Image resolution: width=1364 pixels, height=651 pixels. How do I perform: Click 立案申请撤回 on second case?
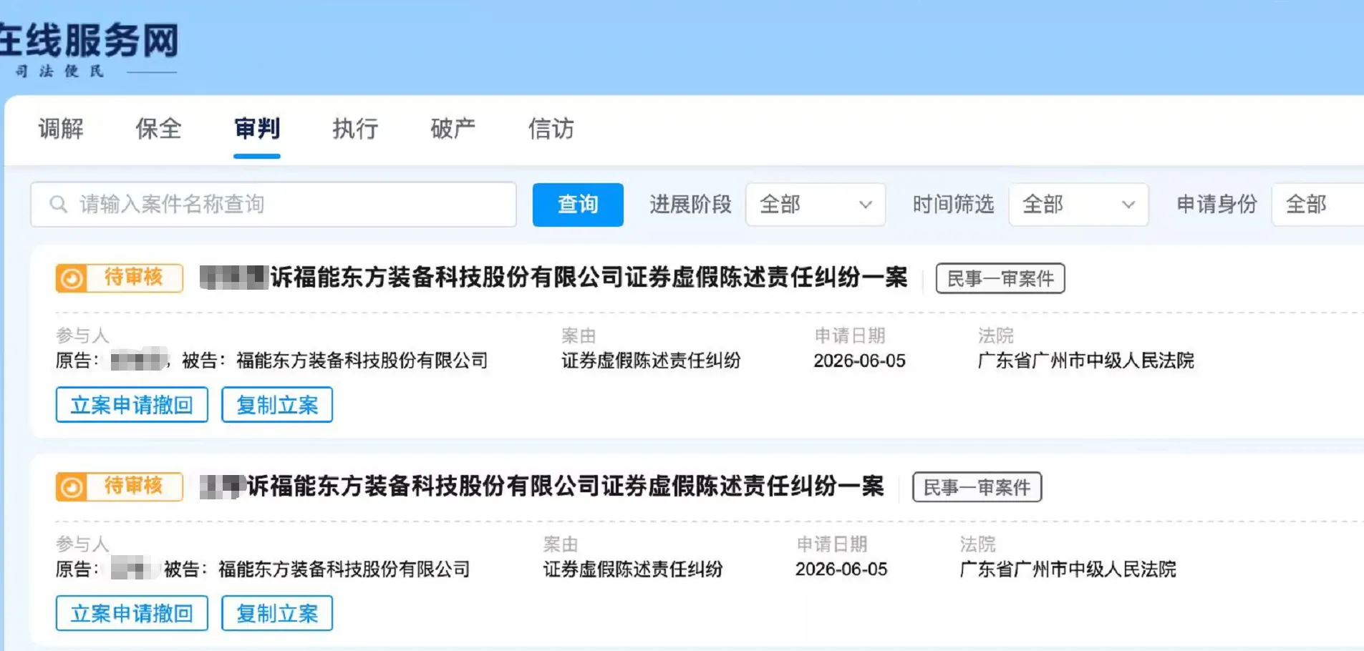point(132,613)
